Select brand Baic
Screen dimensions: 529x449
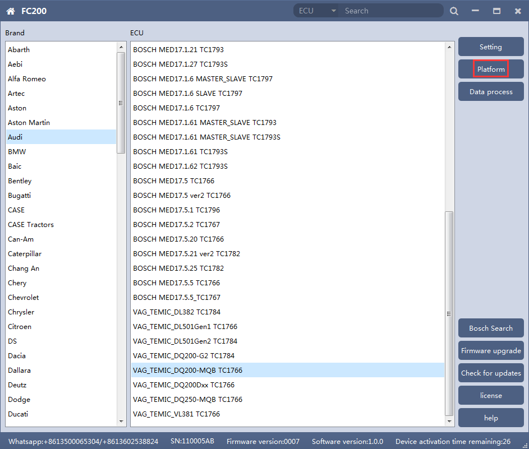[x=61, y=166]
